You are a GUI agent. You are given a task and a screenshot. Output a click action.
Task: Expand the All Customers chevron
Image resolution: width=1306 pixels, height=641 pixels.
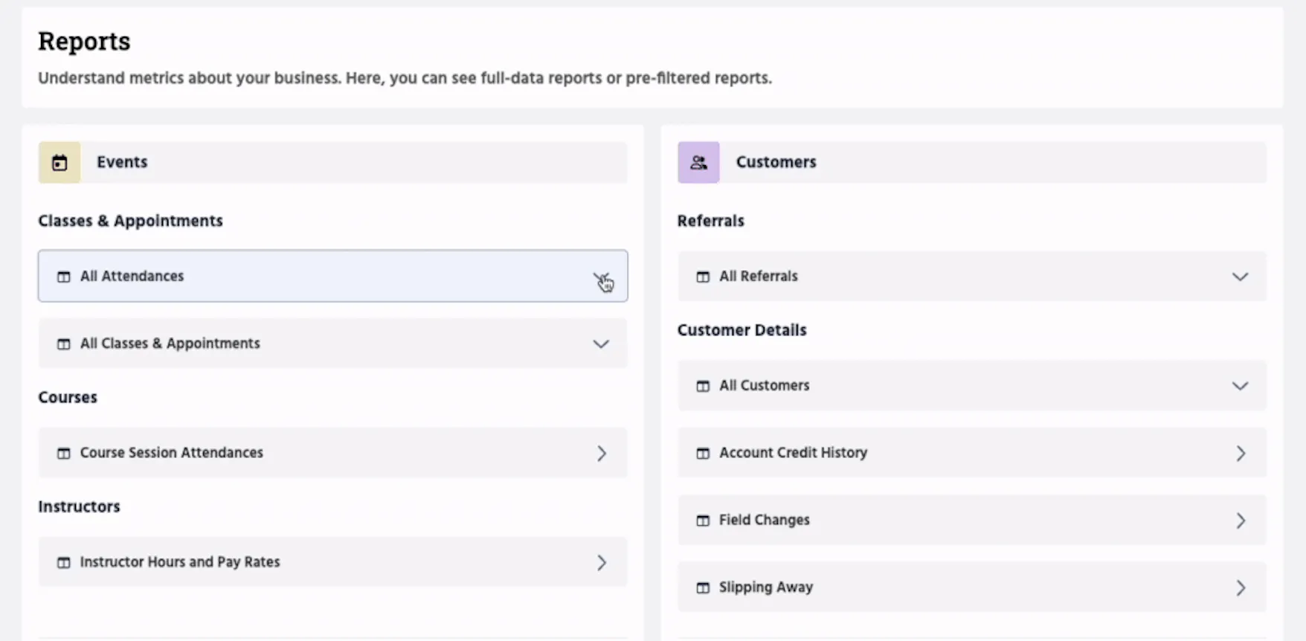[x=1240, y=386]
